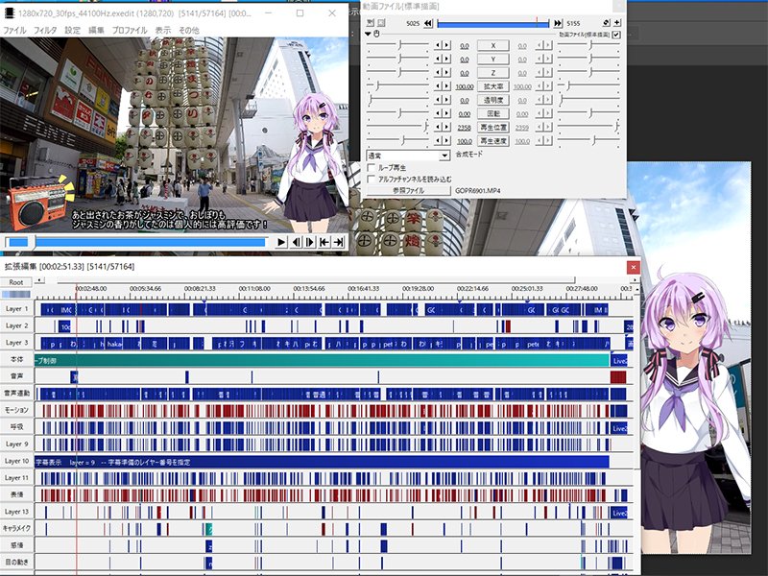The width and height of the screenshot is (768, 576).
Task: Increase the 拡大率 value with right stepper
Action: pos(446,86)
